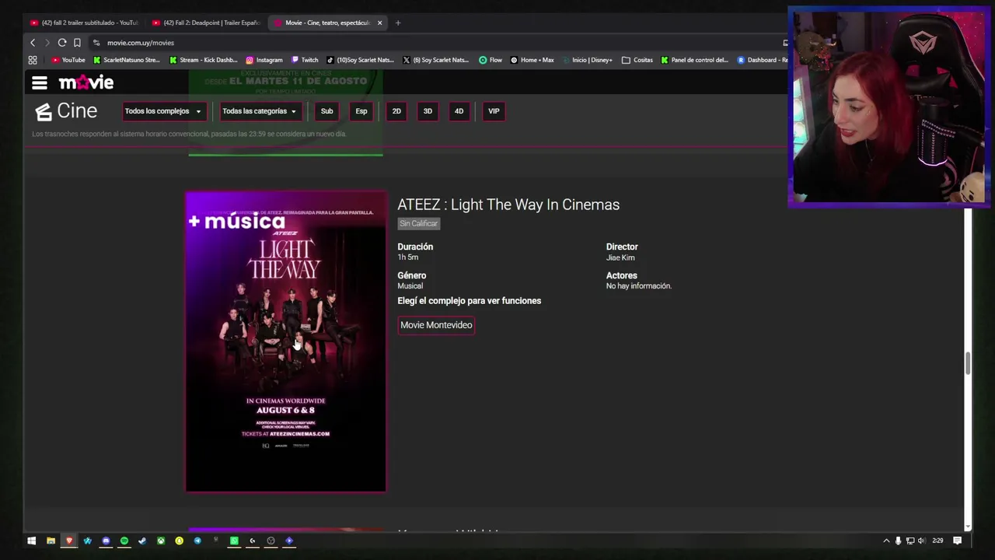Open the Inicio | Disney+ bookmark
The image size is (995, 560).
(x=587, y=60)
